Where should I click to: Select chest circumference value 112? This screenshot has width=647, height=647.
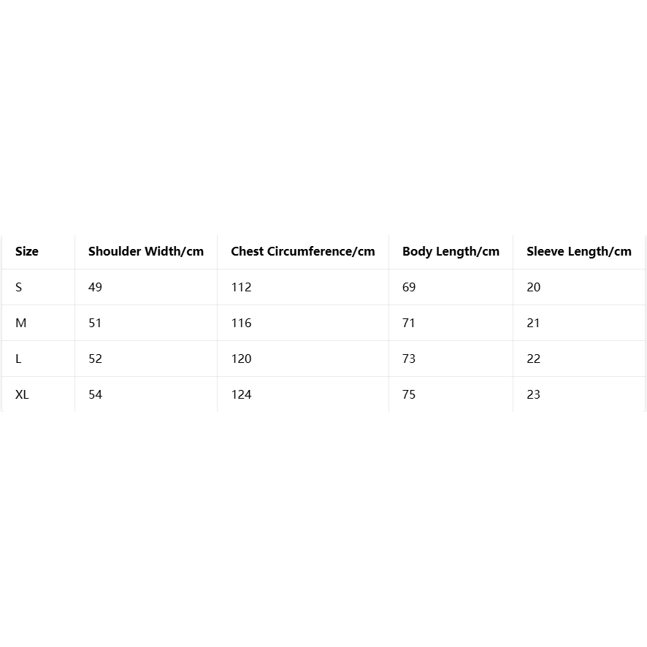[x=241, y=287]
